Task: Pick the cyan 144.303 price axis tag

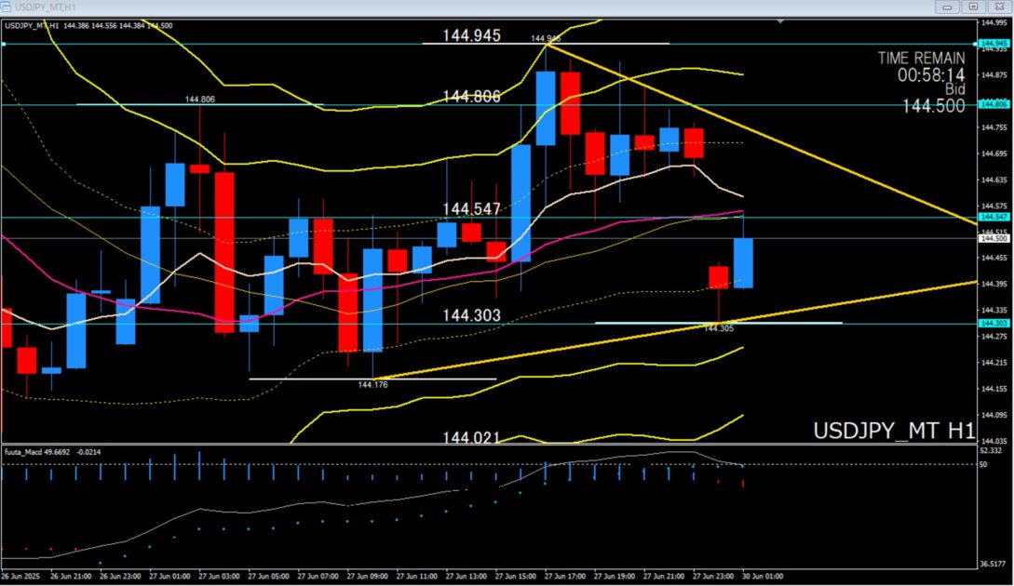Action: 994,323
